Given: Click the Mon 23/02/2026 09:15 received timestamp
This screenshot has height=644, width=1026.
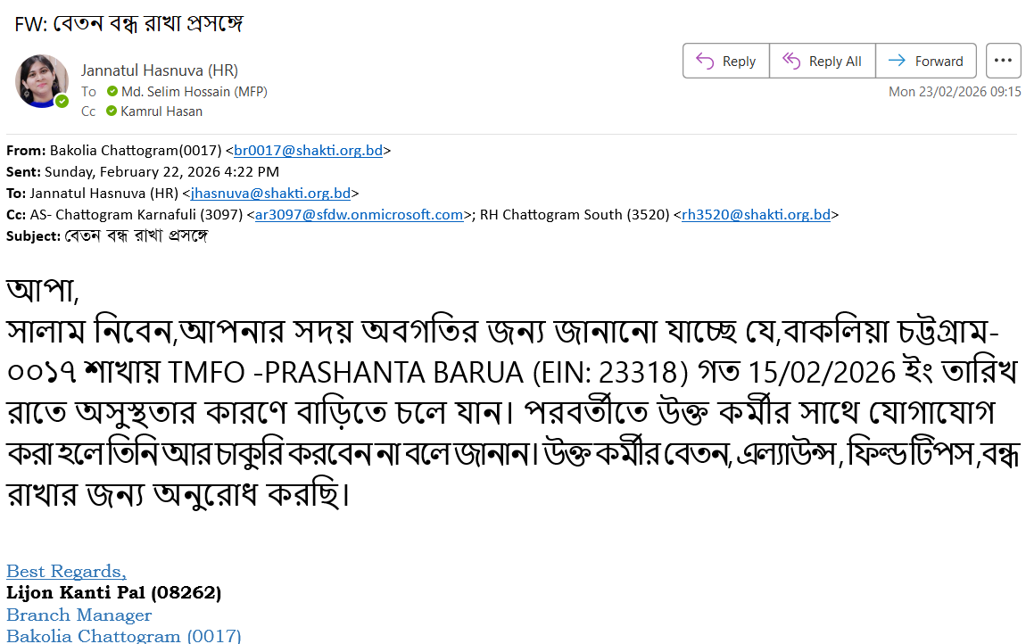Looking at the screenshot, I should (x=955, y=92).
